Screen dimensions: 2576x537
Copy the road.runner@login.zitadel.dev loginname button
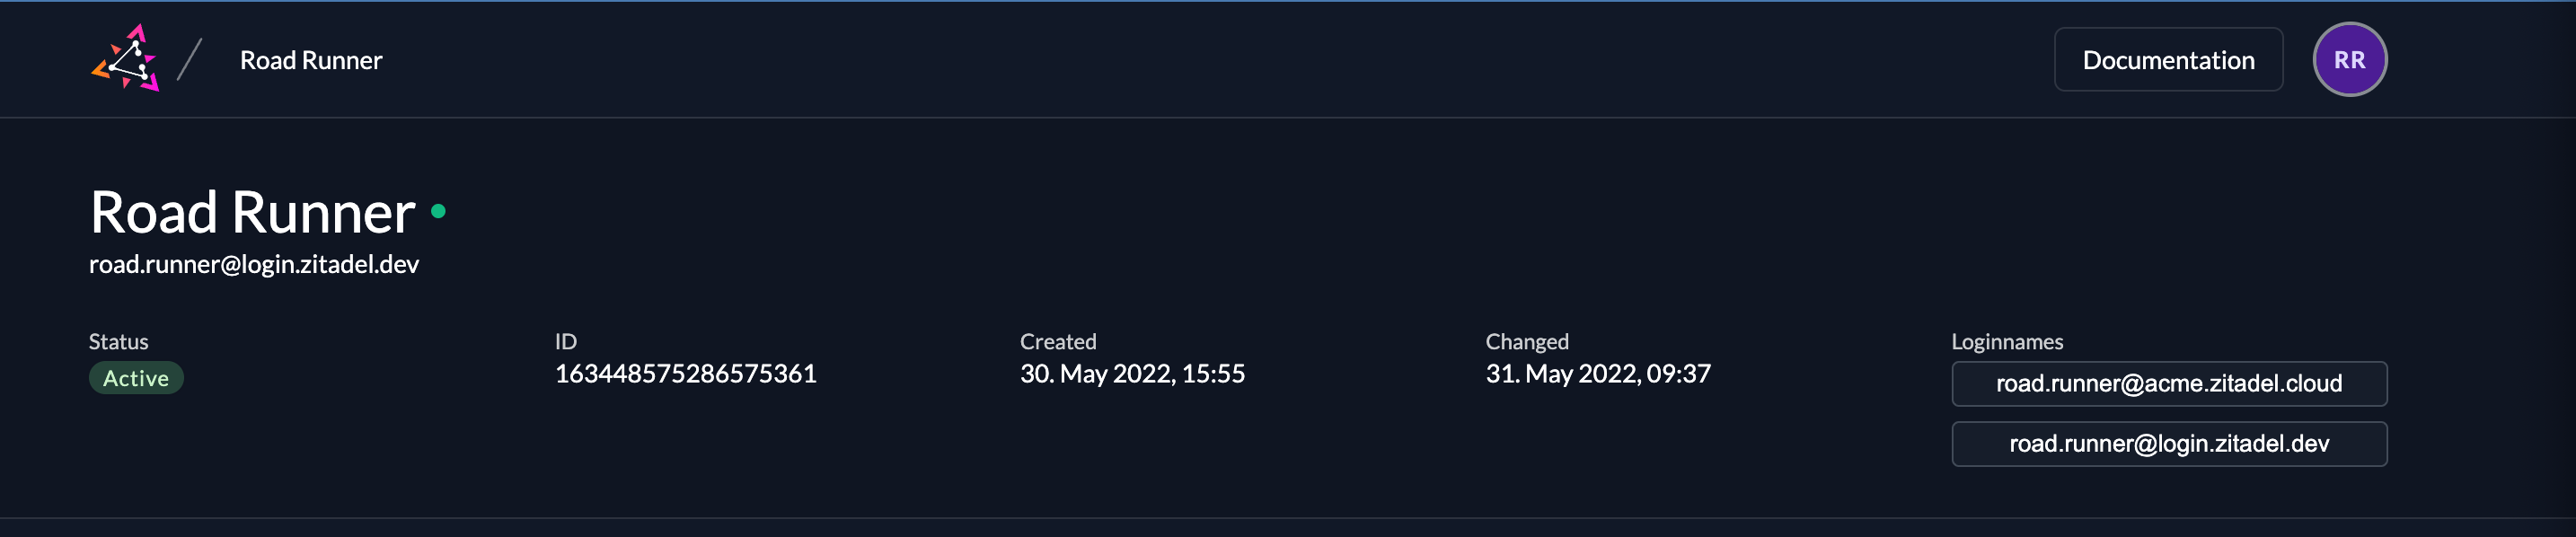[2168, 444]
